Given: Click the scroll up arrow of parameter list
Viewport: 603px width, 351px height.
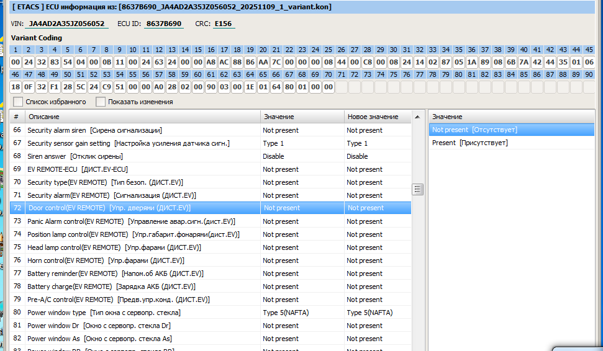Looking at the screenshot, I should point(418,117).
